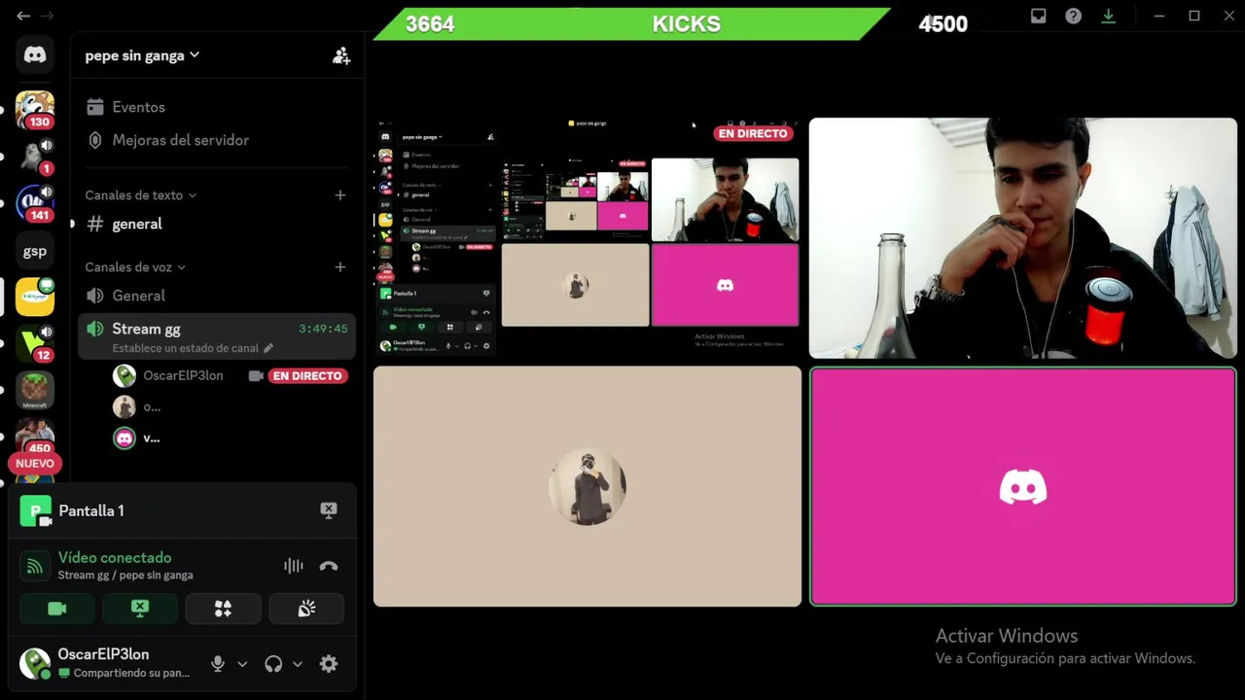The height and width of the screenshot is (700, 1245).
Task: Open the Stream gg / pepe sin ganga link
Action: pos(125,575)
